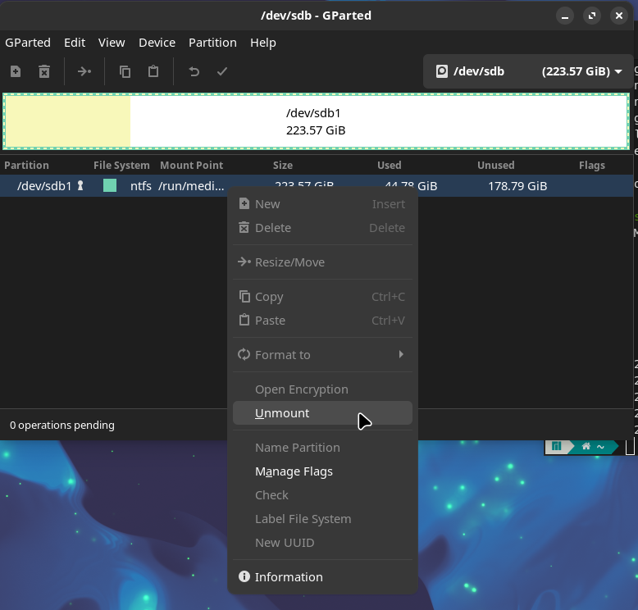Click the 178.79 GiB unused value

pyautogui.click(x=517, y=186)
